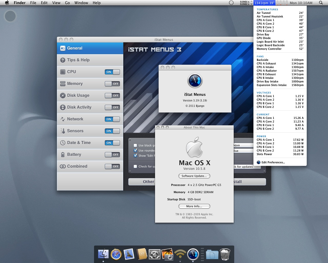Image resolution: width=328 pixels, height=263 pixels.
Task: Open Address Book in the Dock
Action: [142, 254]
